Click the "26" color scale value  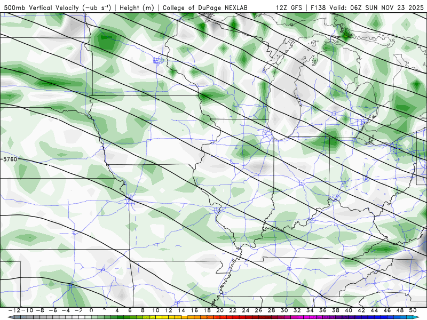click(x=258, y=310)
